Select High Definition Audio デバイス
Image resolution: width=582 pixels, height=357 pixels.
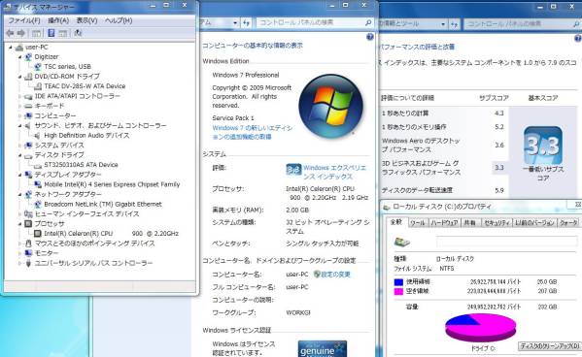(86, 136)
